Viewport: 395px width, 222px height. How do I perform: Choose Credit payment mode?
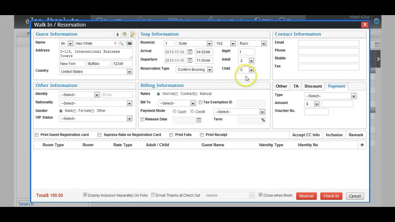(192, 112)
